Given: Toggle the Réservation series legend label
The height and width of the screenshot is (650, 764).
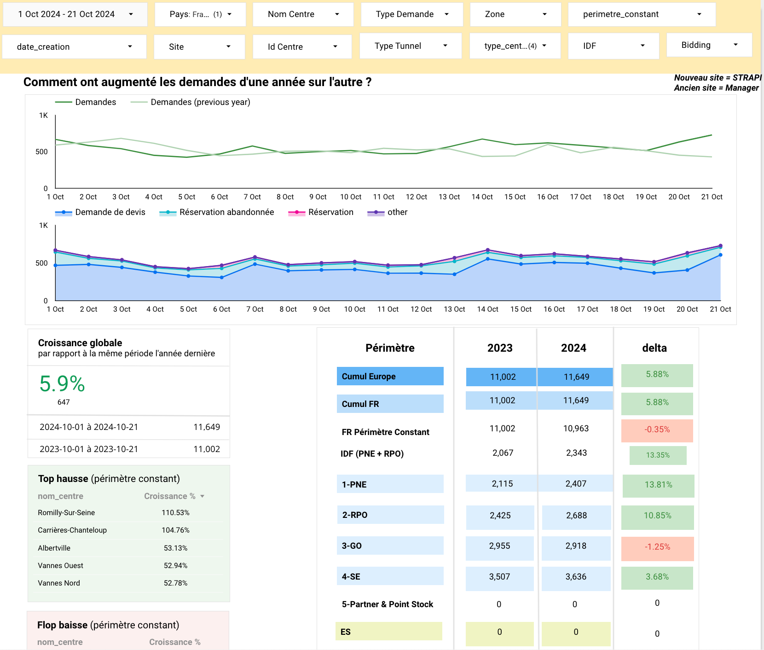Looking at the screenshot, I should pos(330,212).
